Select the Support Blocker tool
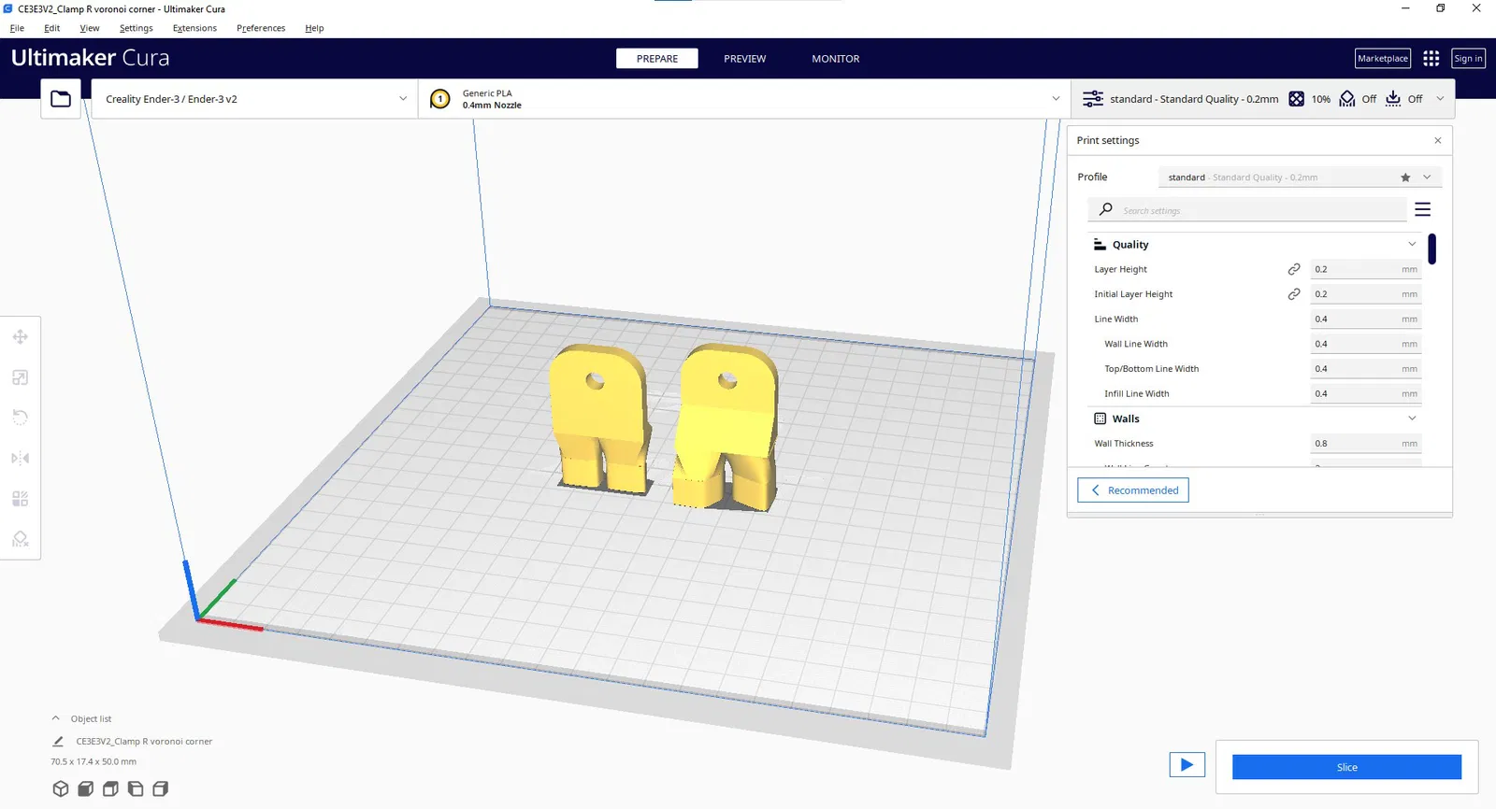 [x=21, y=539]
